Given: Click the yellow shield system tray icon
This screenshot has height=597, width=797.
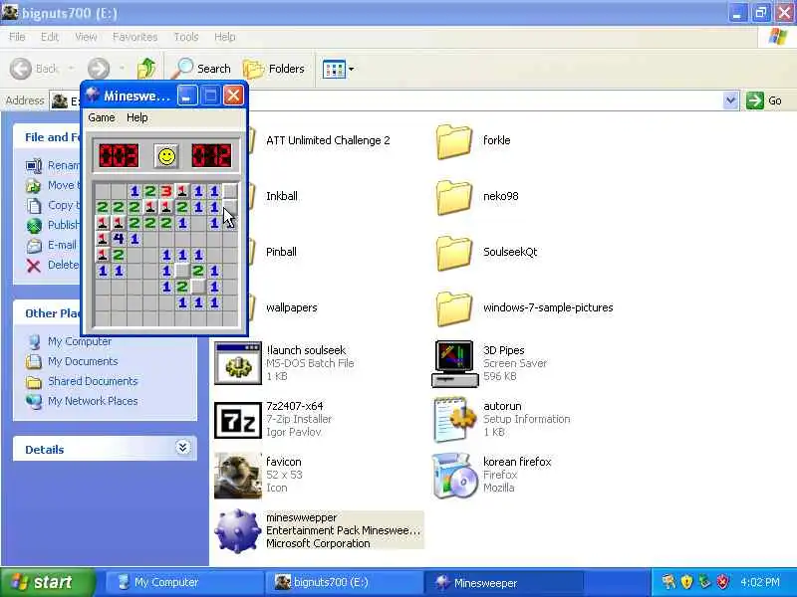Looking at the screenshot, I should pos(686,582).
